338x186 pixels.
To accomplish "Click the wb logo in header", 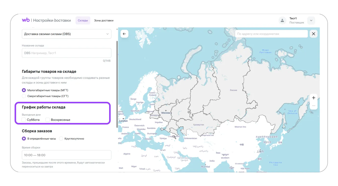I will (26, 20).
